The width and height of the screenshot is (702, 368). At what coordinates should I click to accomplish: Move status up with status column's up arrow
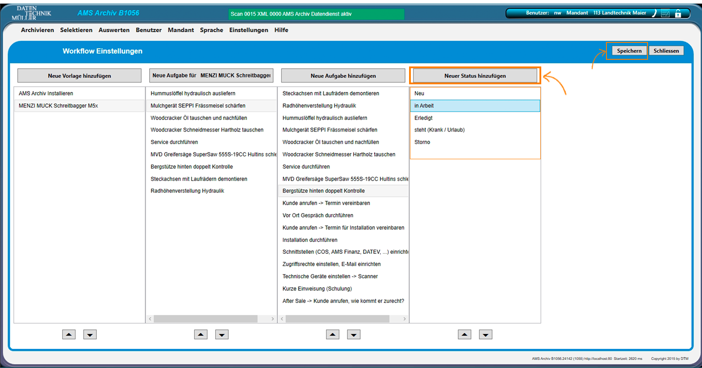464,335
